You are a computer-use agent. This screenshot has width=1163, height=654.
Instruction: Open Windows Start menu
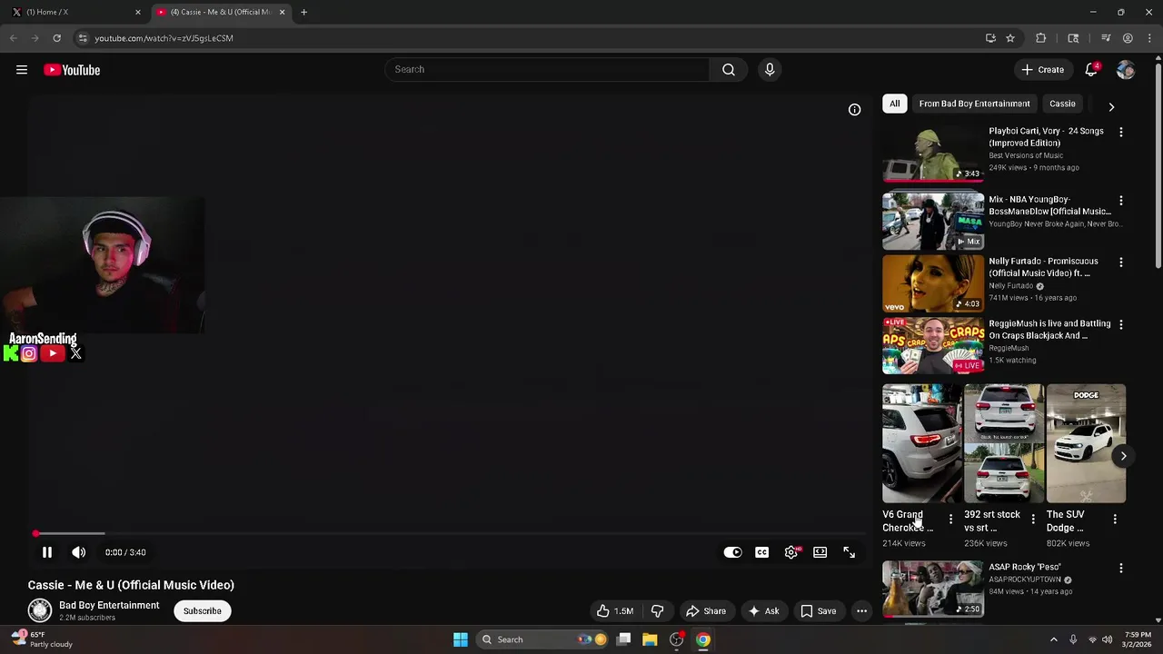click(x=461, y=639)
